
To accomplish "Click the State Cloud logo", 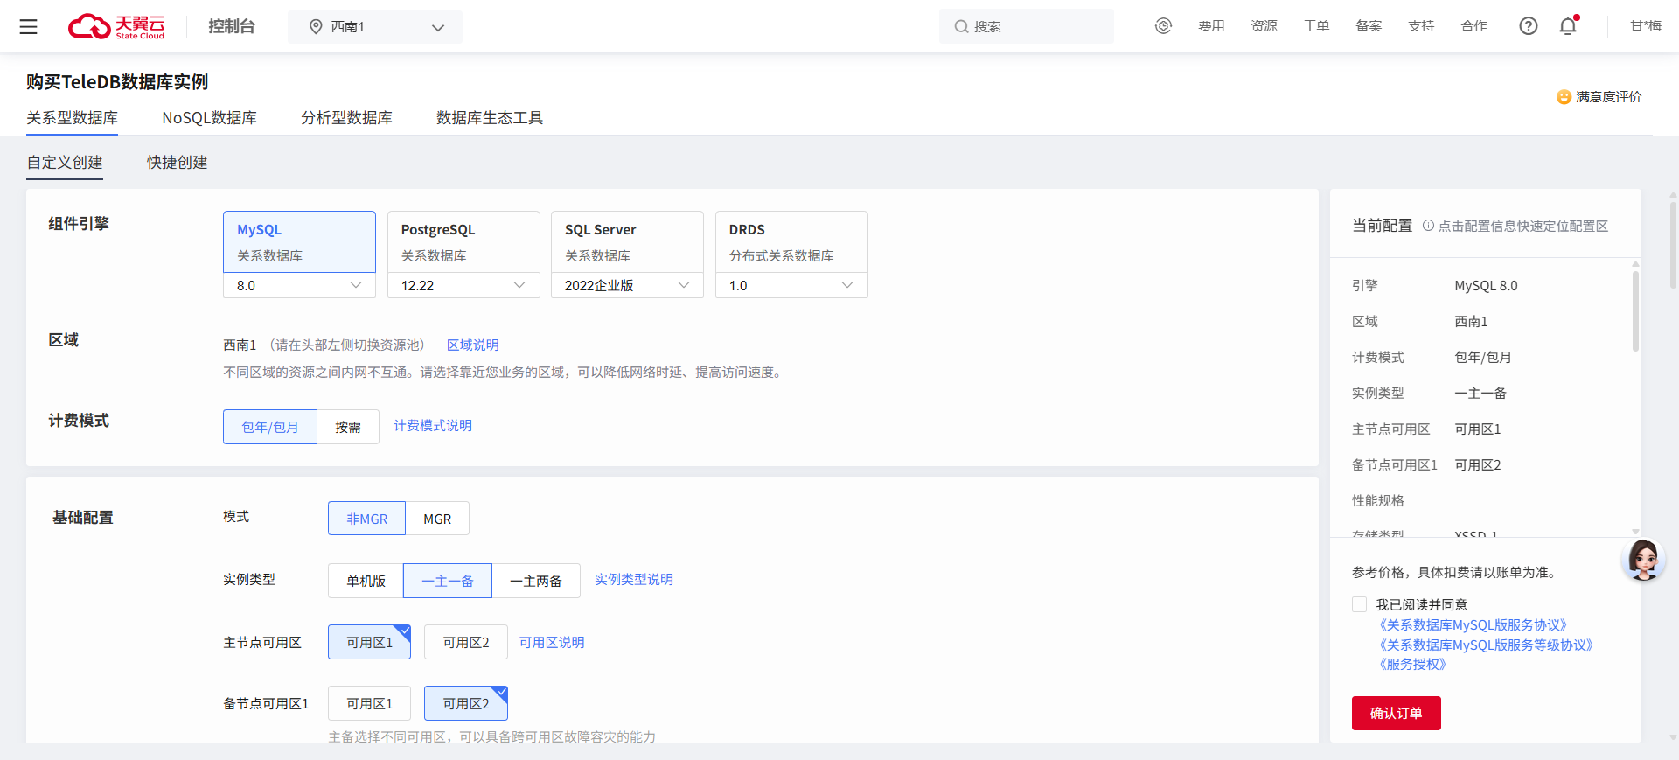I will click(x=116, y=27).
